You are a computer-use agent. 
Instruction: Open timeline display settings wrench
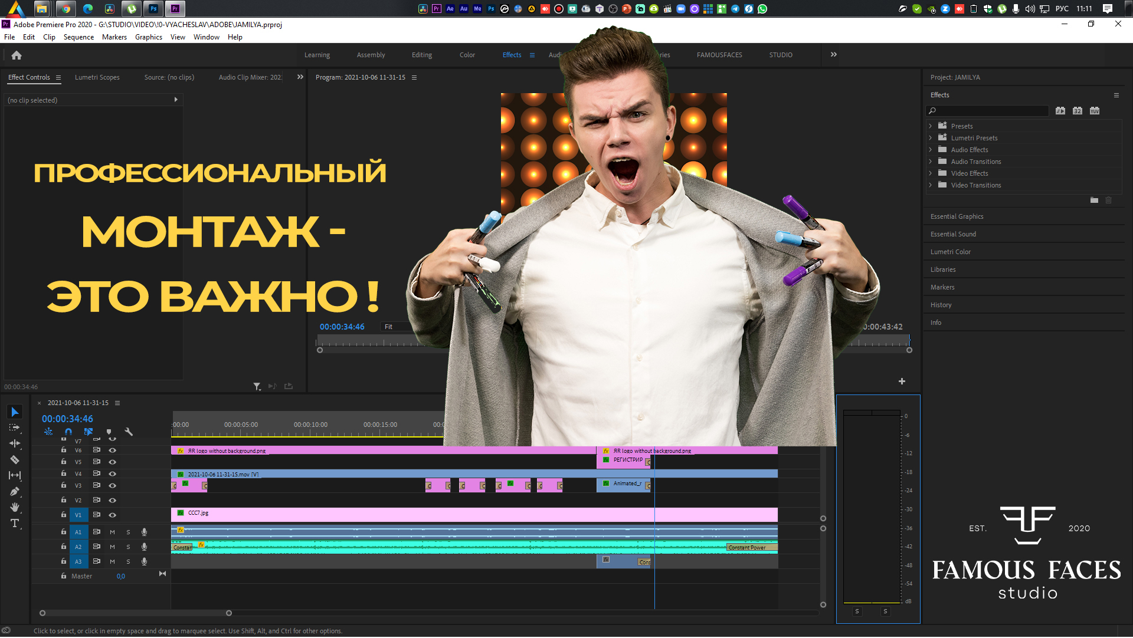point(129,432)
